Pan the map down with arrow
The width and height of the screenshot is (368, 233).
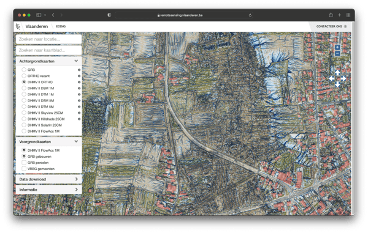[337, 84]
